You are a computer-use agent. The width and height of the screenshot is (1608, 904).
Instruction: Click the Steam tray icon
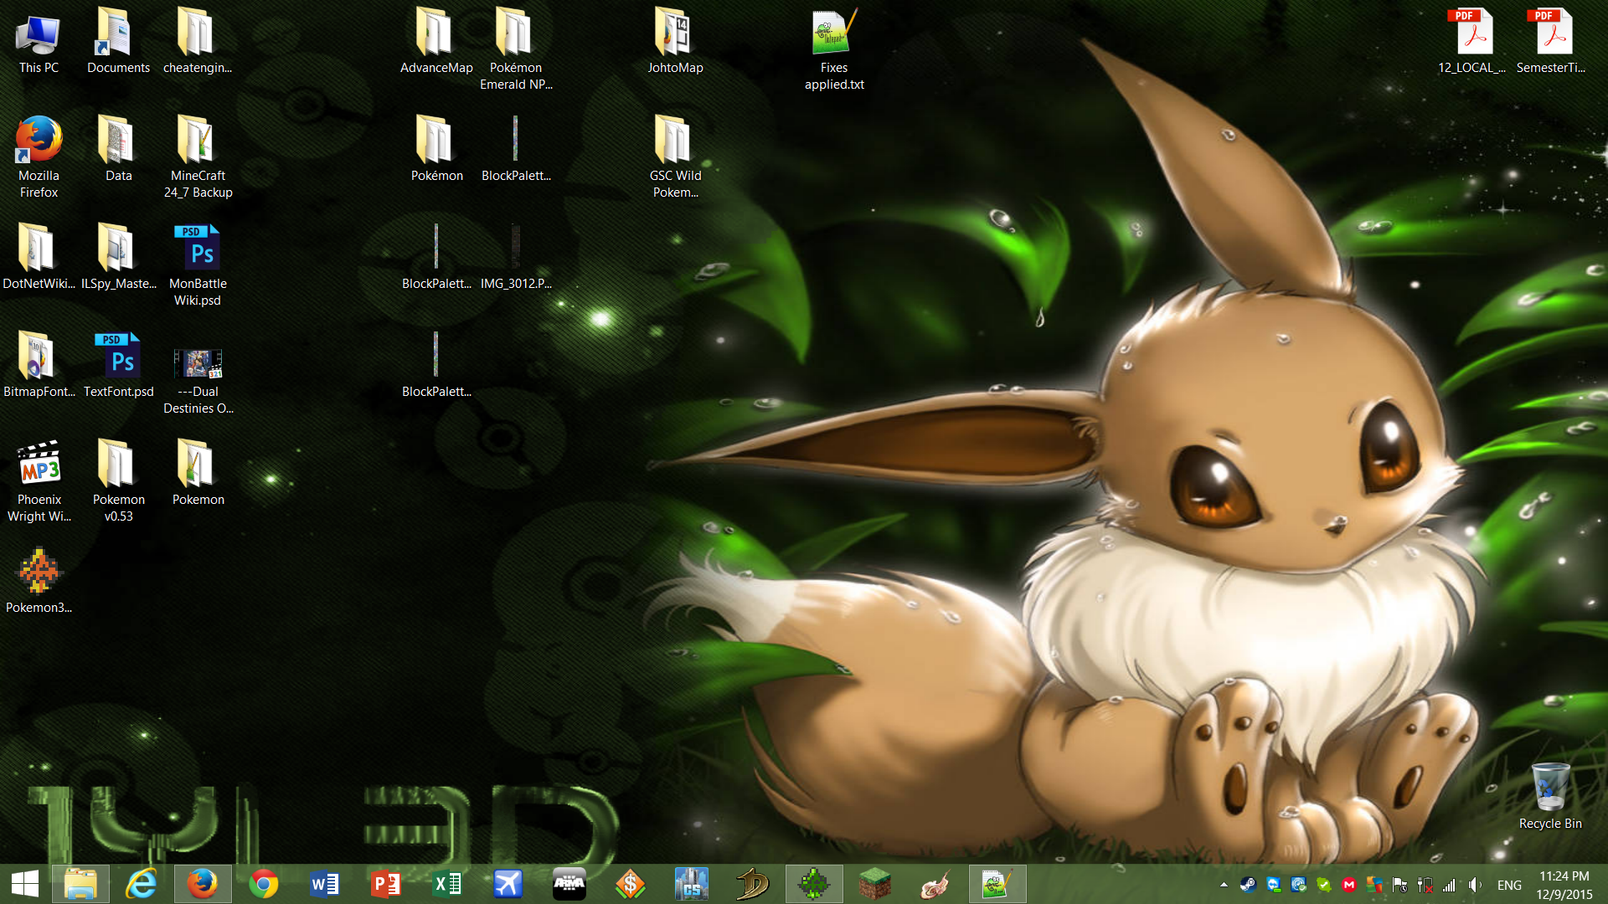pyautogui.click(x=1248, y=885)
